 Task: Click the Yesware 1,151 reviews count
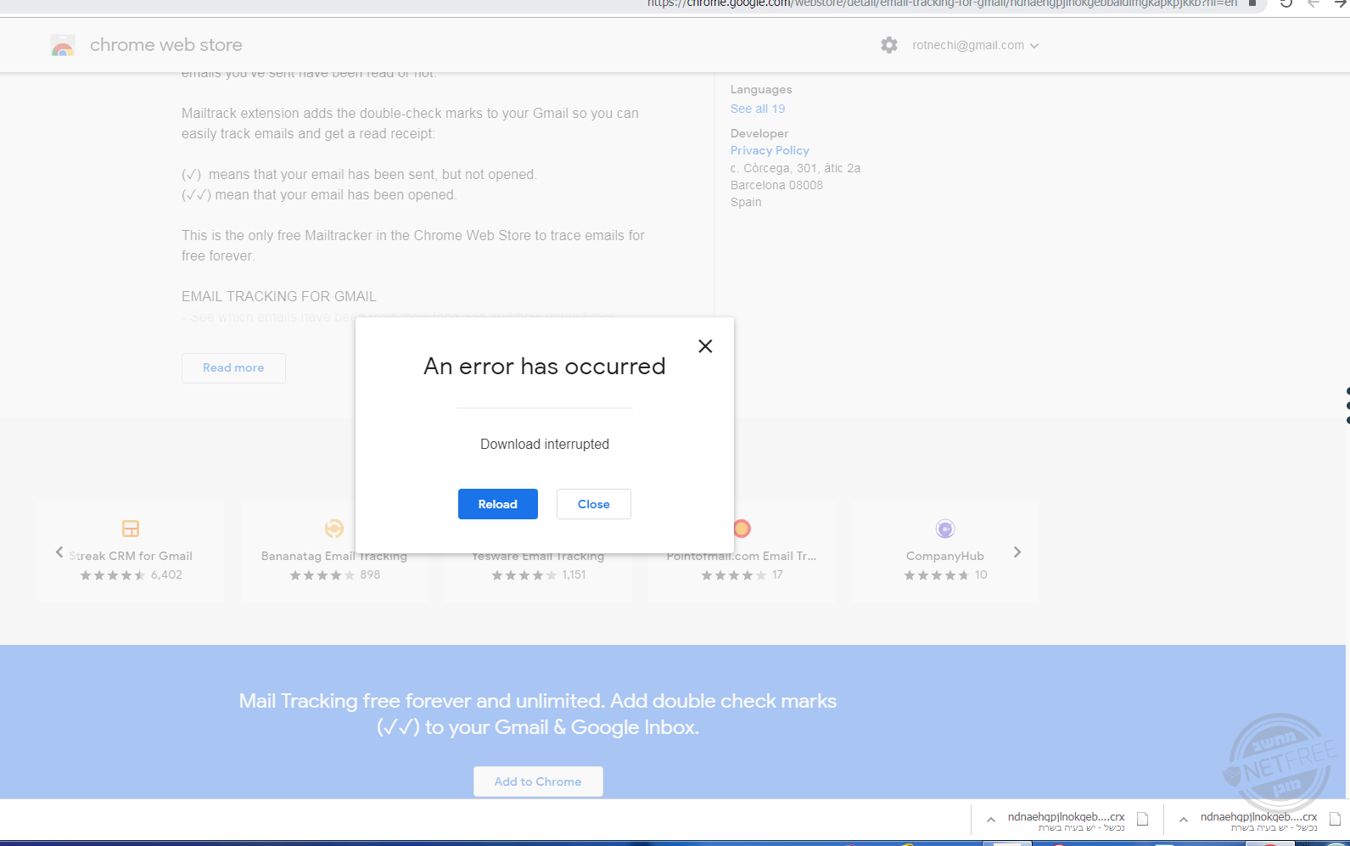(574, 575)
